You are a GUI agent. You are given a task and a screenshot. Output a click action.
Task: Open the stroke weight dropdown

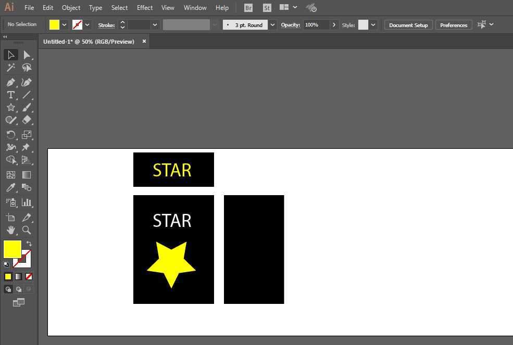click(x=155, y=25)
